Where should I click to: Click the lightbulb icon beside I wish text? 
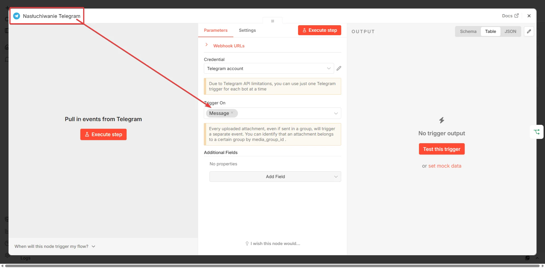(247, 244)
